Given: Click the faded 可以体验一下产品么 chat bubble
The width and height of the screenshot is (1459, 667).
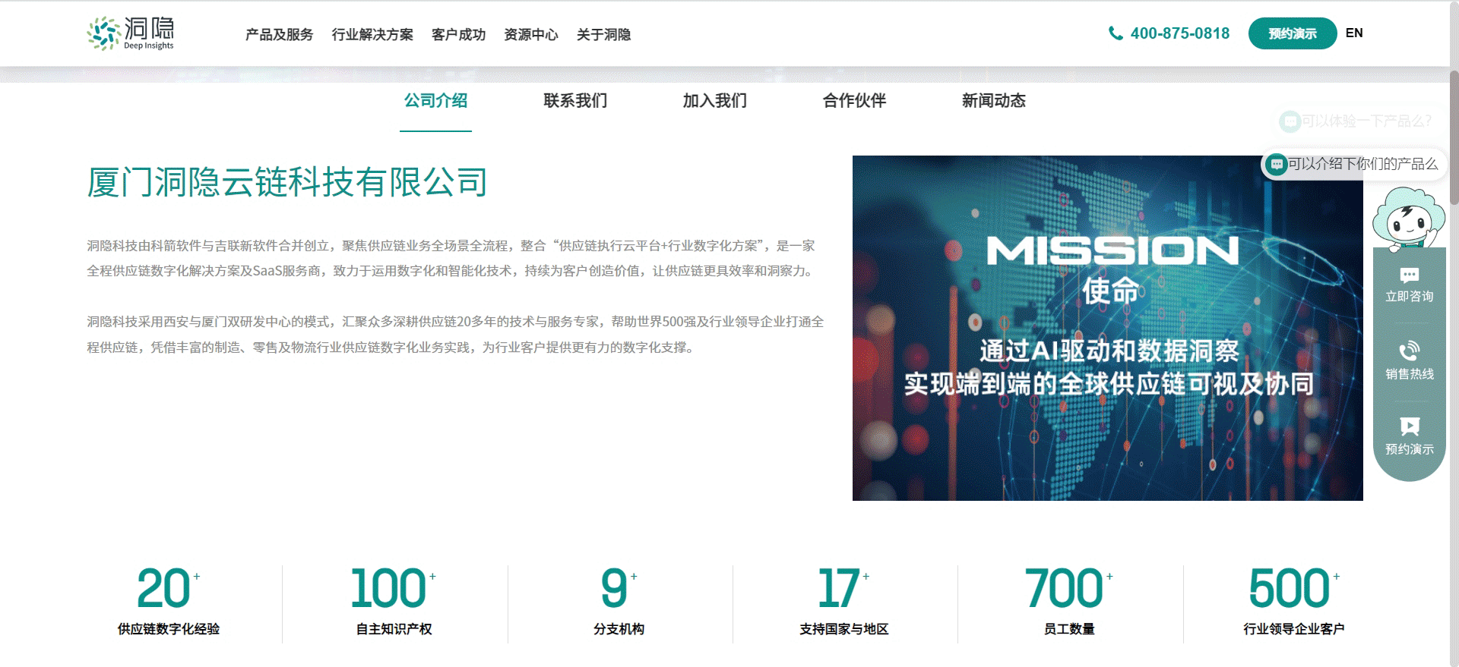Looking at the screenshot, I should pyautogui.click(x=1357, y=121).
